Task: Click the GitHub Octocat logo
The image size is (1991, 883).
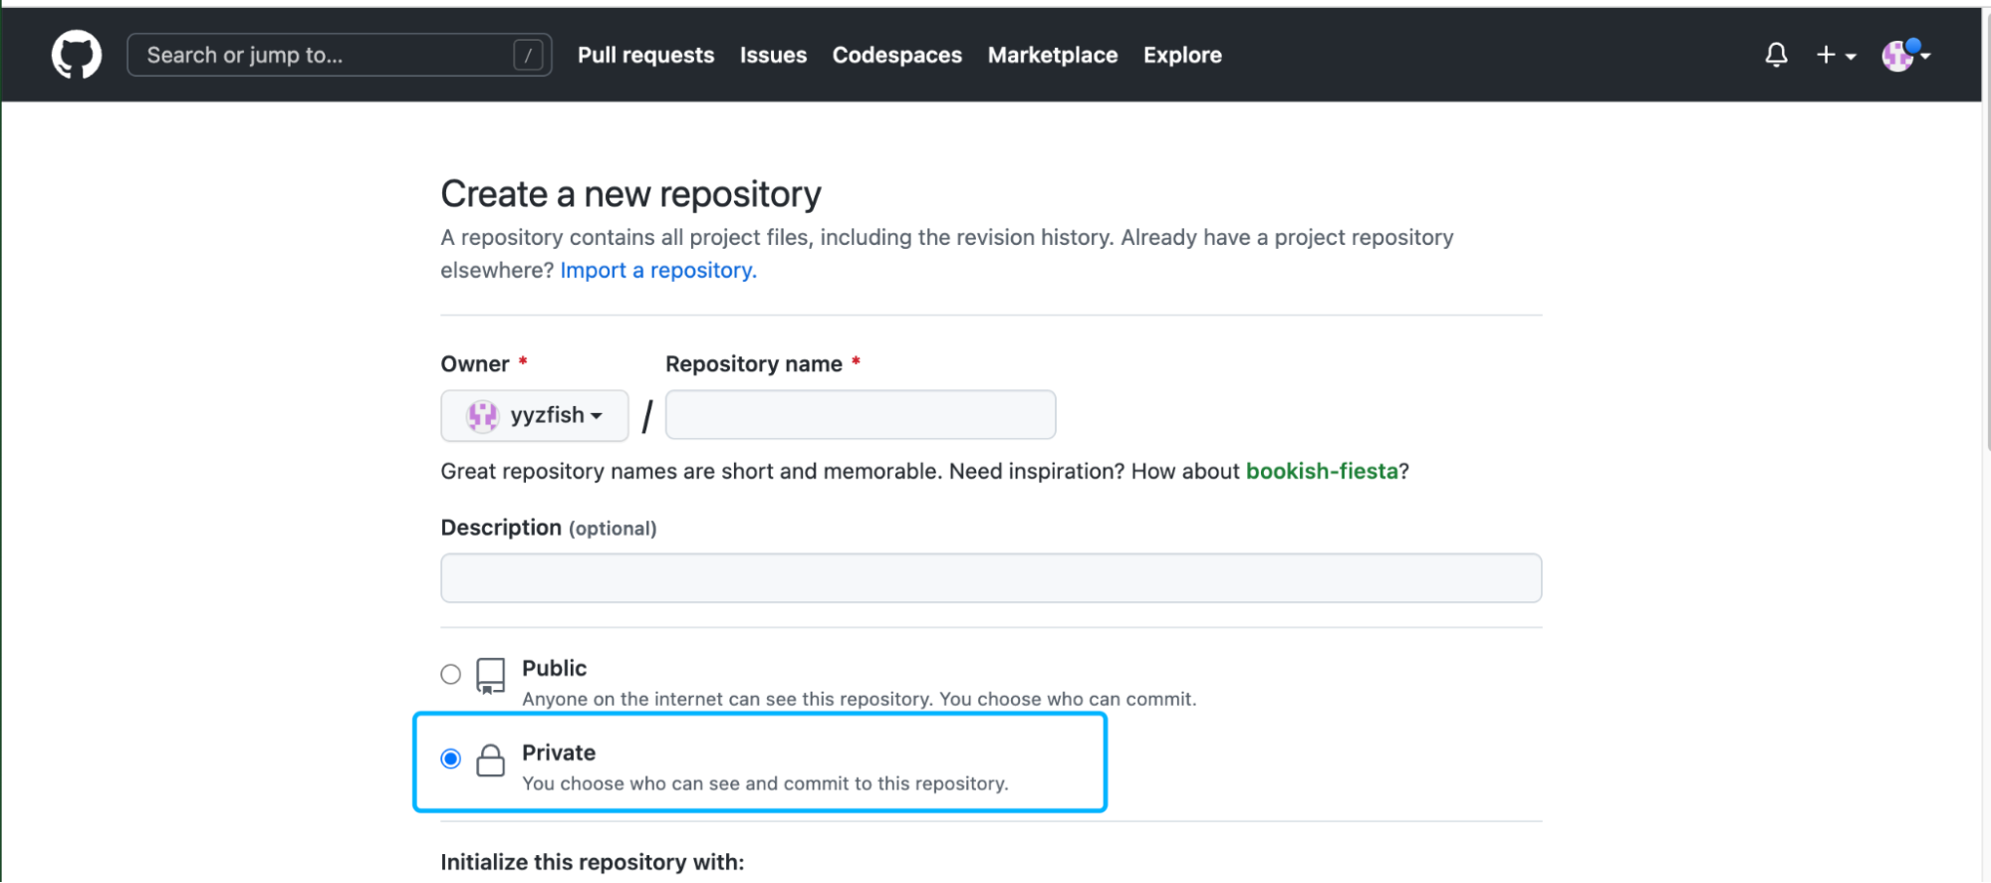Action: point(77,55)
